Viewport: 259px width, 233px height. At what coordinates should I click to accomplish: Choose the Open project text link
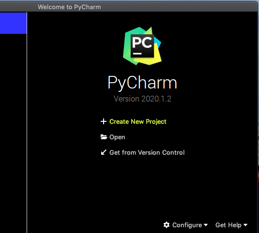[x=117, y=137]
